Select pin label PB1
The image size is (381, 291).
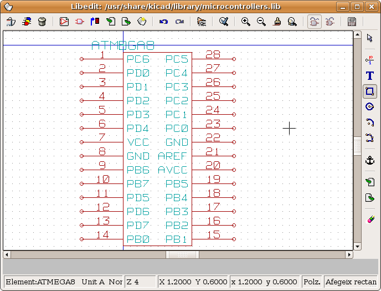click(x=176, y=239)
